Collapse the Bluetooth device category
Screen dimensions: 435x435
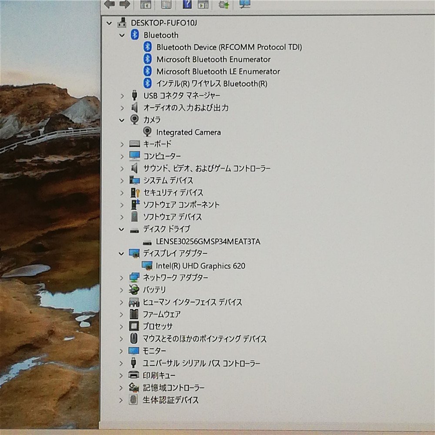(x=122, y=35)
